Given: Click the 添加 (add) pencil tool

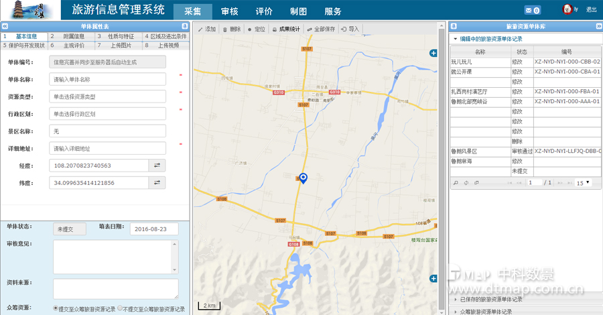Looking at the screenshot, I should pyautogui.click(x=206, y=29).
